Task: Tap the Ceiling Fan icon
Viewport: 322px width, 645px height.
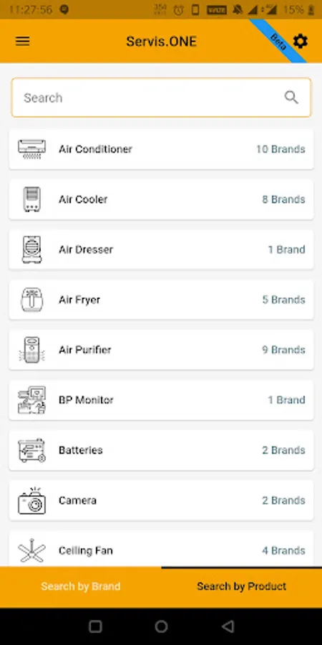Action: click(31, 551)
